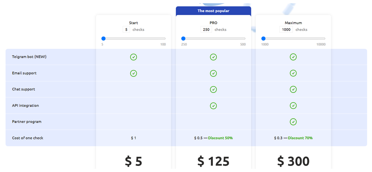The width and height of the screenshot is (372, 172).
Task: Click the Telegram bot checkmark in the PRO column
Action: point(213,57)
